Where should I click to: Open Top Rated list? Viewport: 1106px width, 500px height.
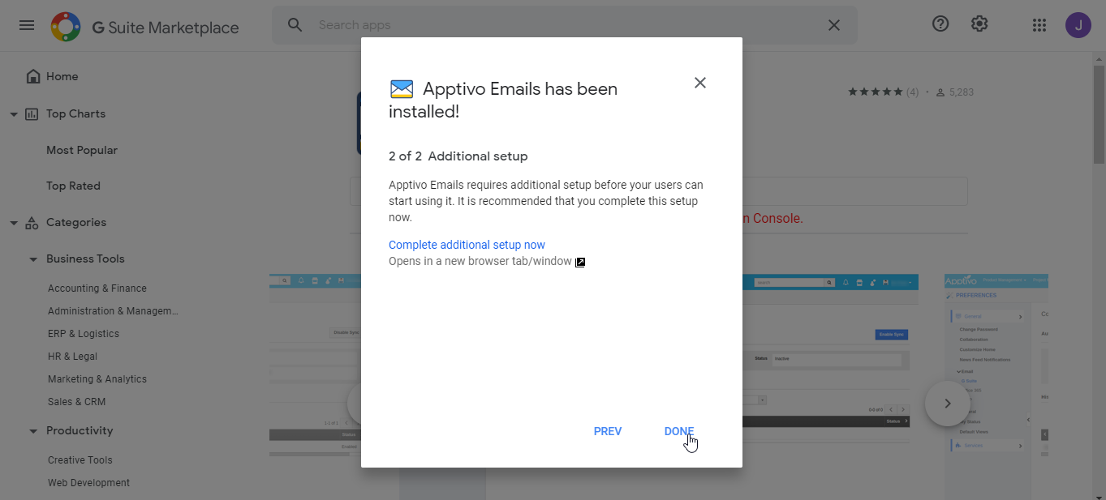point(73,186)
